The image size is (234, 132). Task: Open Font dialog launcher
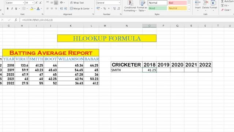click(x=42, y=14)
